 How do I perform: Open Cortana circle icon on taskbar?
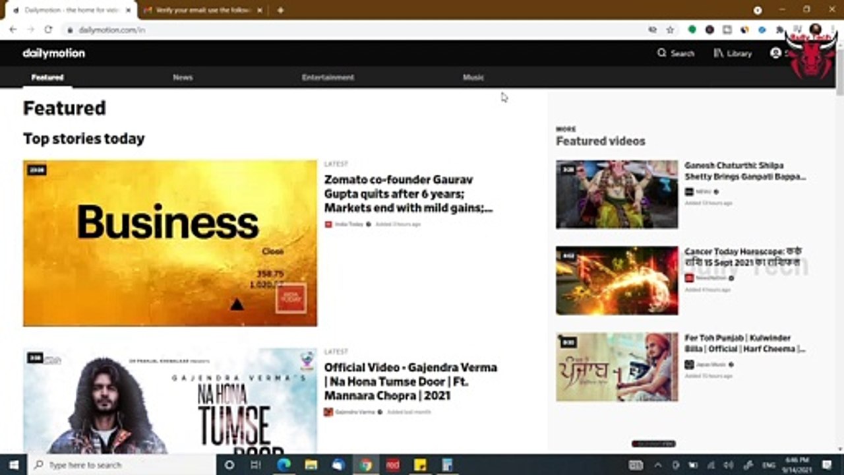coord(229,465)
